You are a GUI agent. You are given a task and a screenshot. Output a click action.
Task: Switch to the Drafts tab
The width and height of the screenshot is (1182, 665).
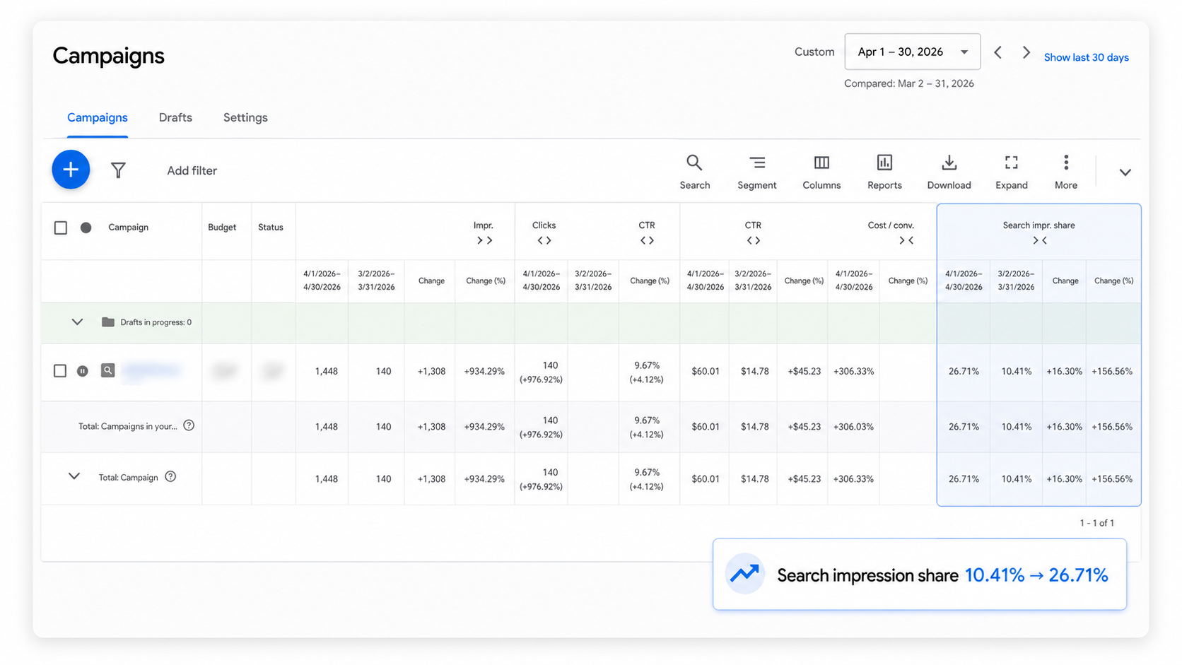coord(175,118)
